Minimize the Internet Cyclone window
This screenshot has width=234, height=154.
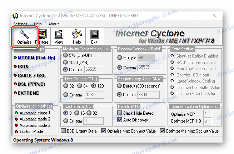coord(182,16)
